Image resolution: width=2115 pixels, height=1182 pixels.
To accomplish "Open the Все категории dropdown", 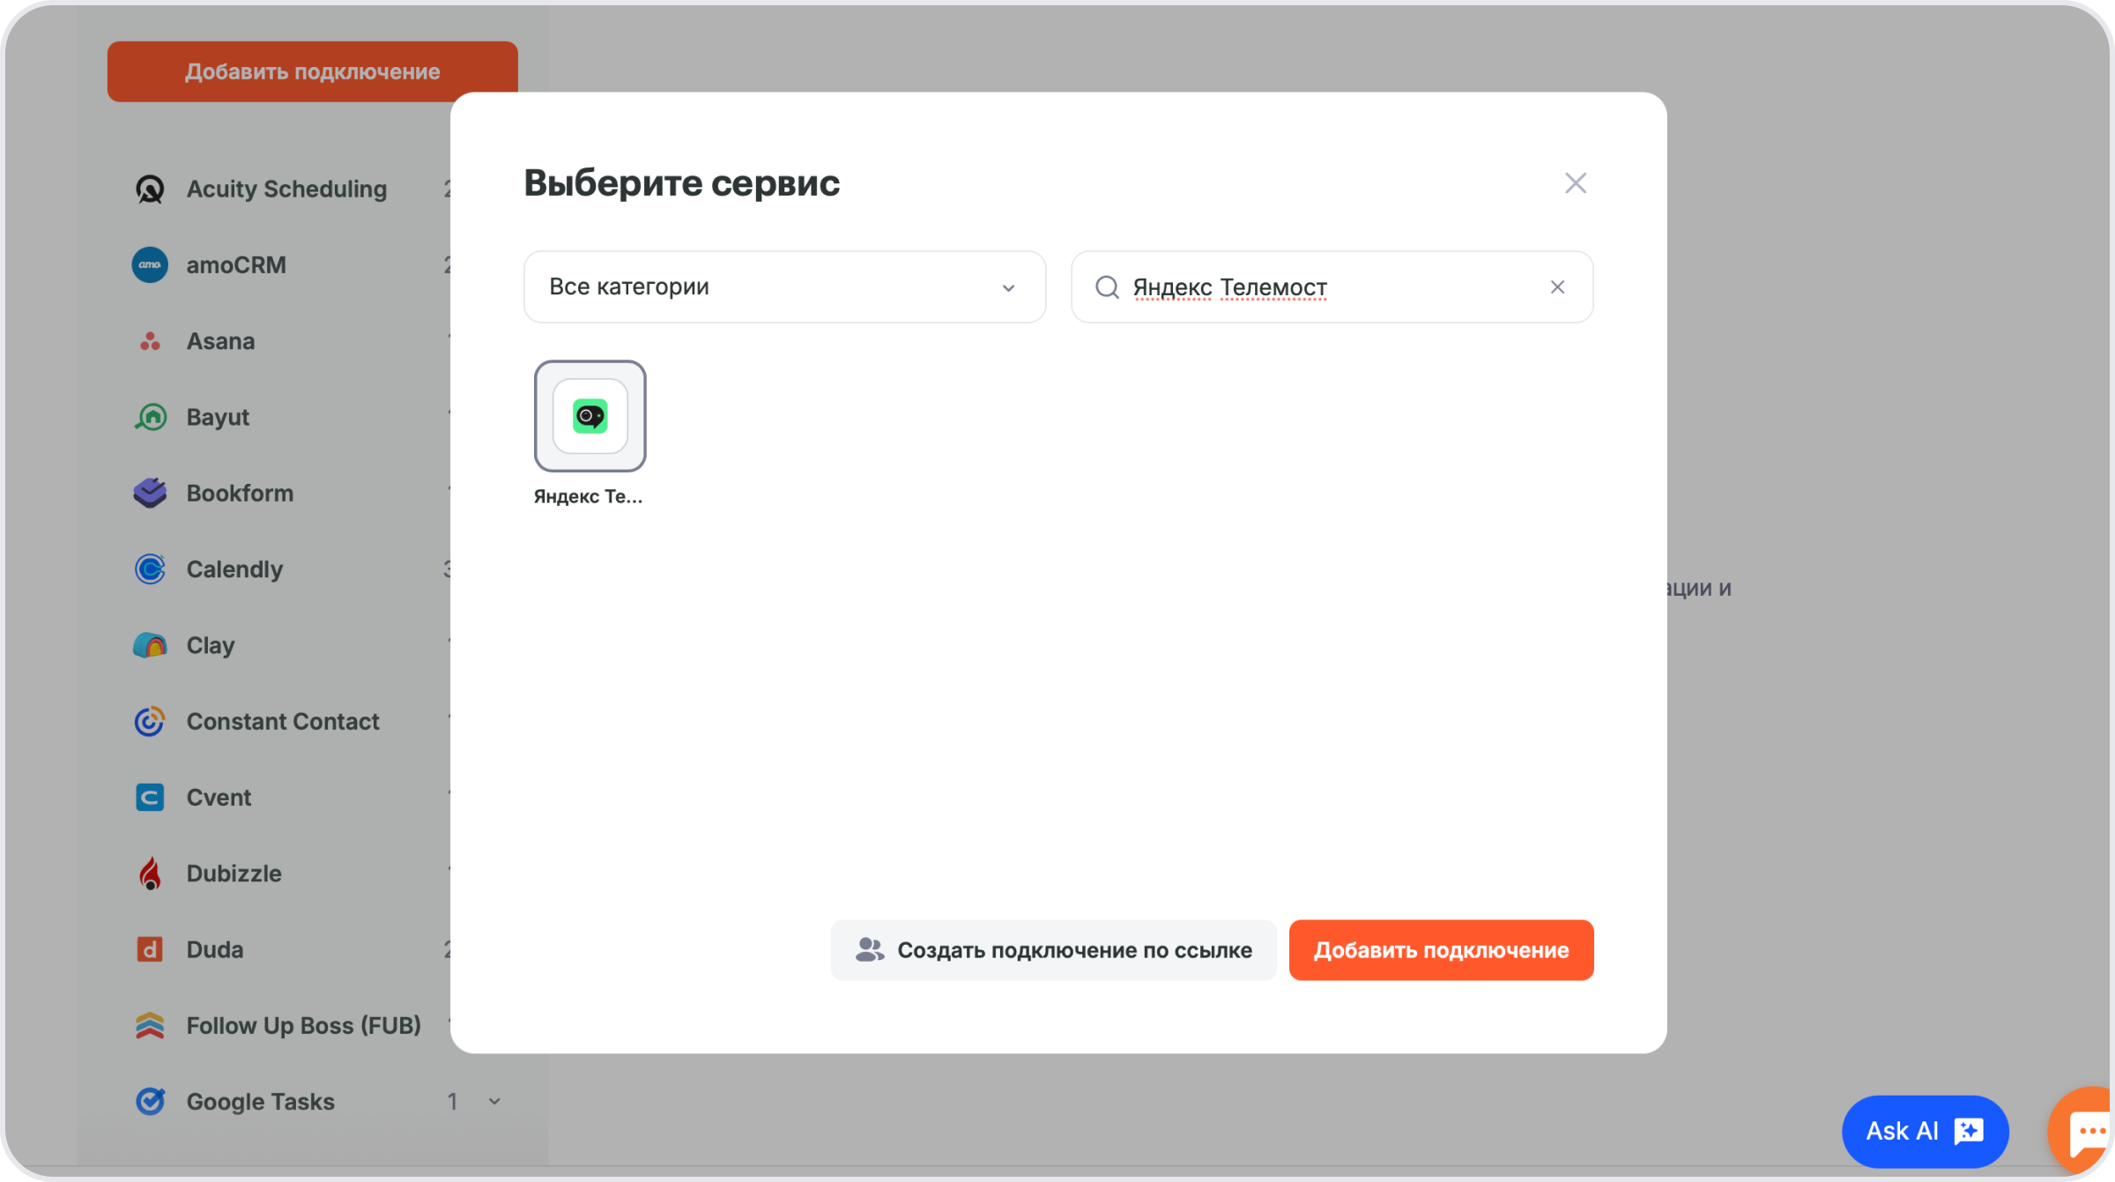I will (783, 286).
